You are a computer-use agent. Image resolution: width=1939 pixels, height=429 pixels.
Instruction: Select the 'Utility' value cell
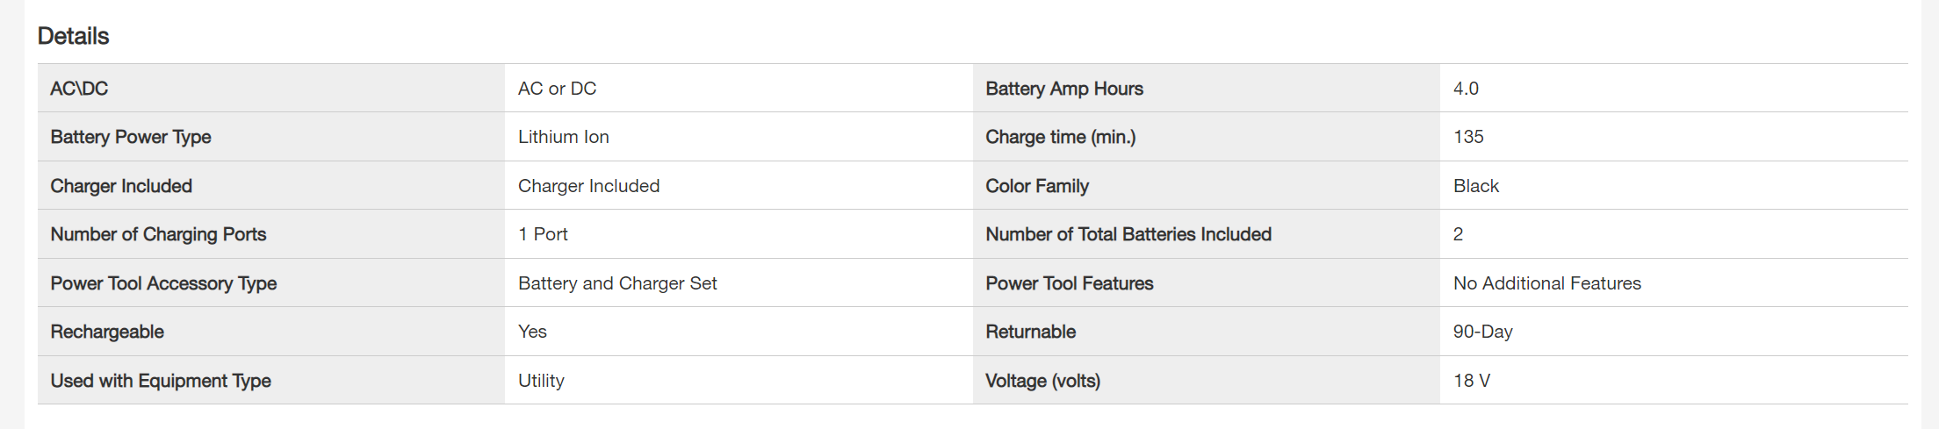541,381
